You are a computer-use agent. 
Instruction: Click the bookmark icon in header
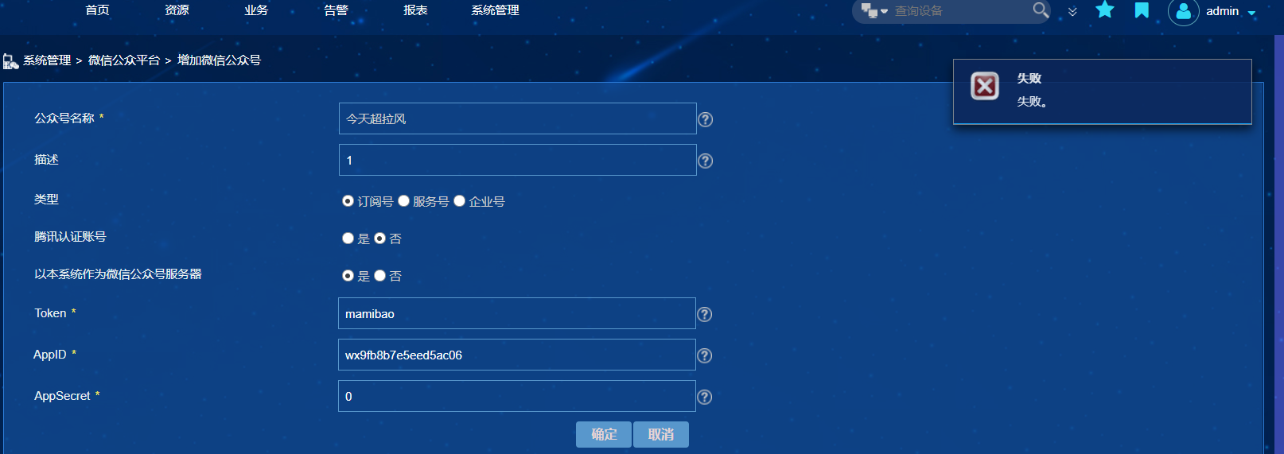pos(1142,10)
